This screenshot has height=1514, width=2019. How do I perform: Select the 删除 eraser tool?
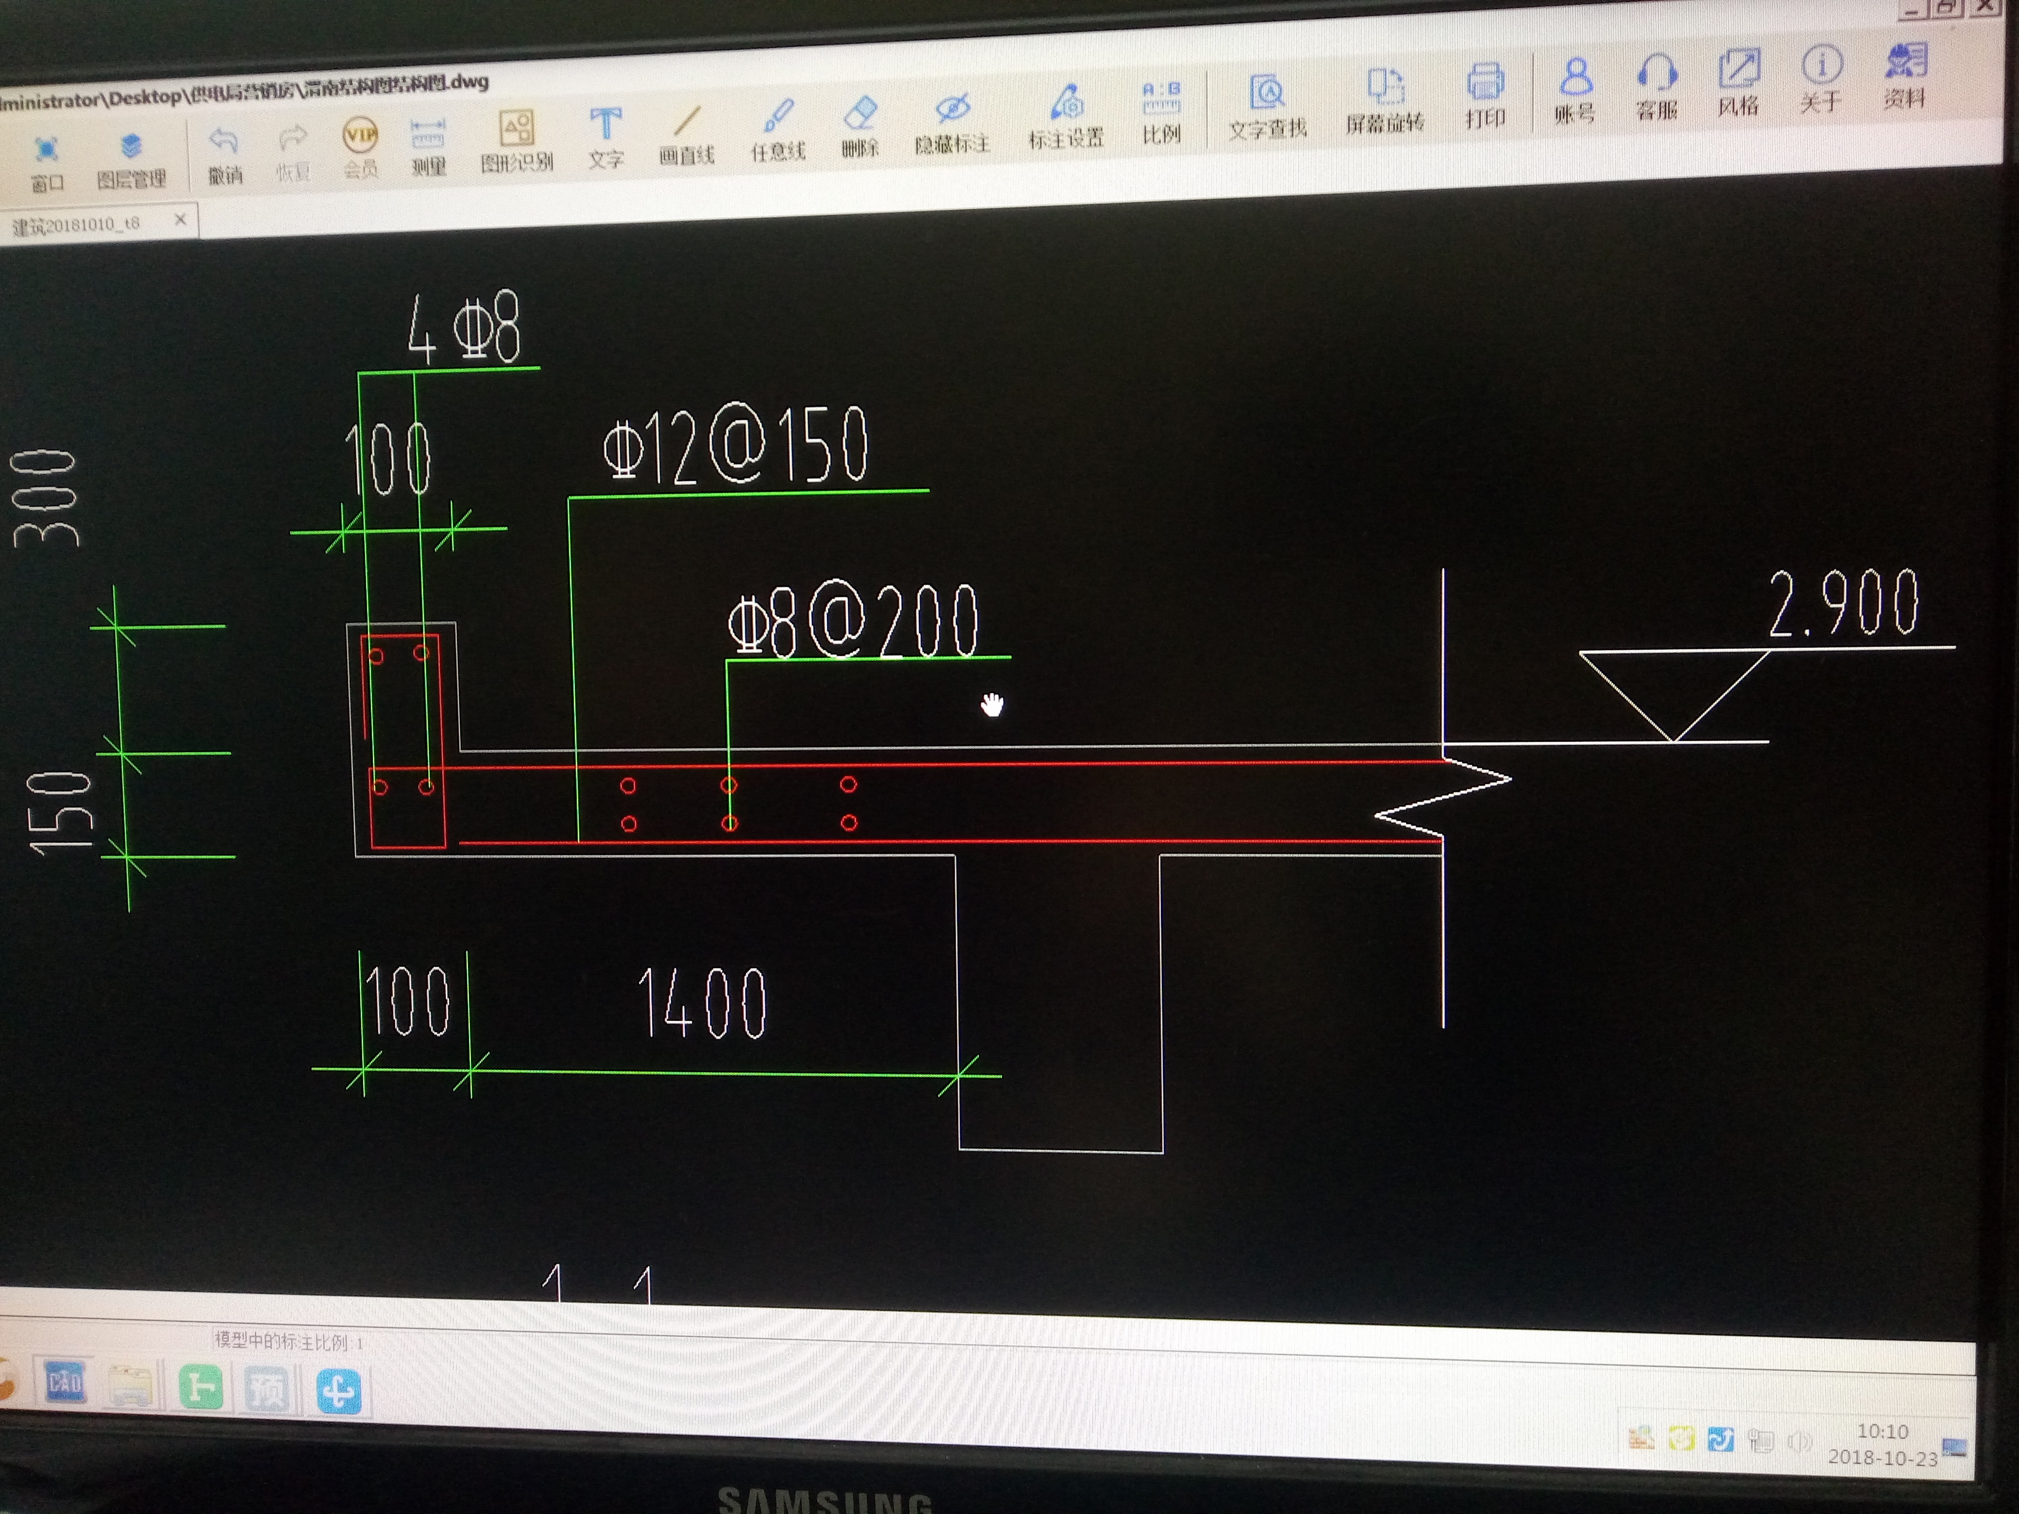coord(860,128)
